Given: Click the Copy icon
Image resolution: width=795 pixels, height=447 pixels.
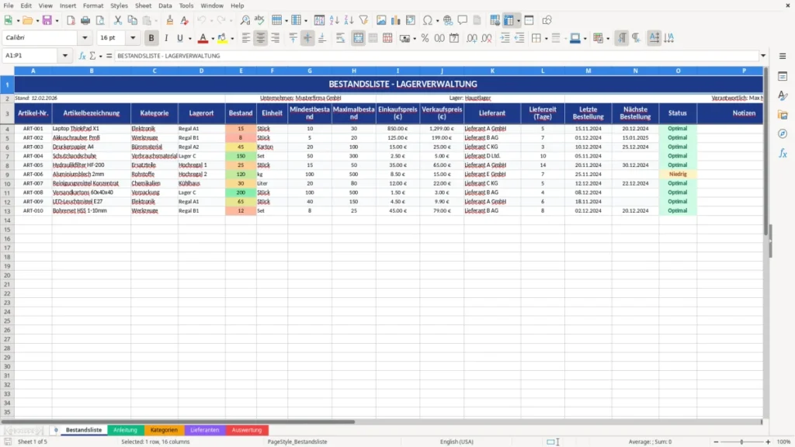Looking at the screenshot, I should pyautogui.click(x=132, y=20).
